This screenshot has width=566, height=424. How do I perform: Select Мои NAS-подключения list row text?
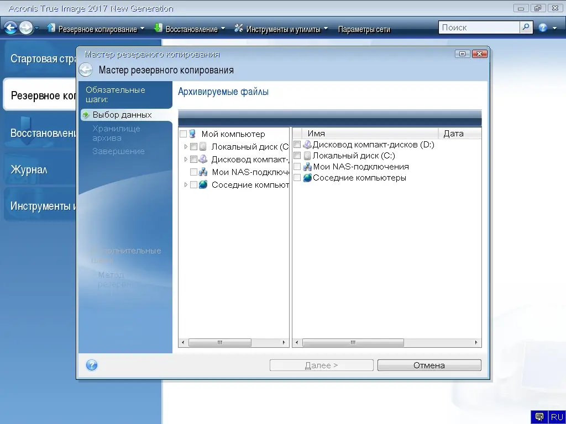pos(361,167)
